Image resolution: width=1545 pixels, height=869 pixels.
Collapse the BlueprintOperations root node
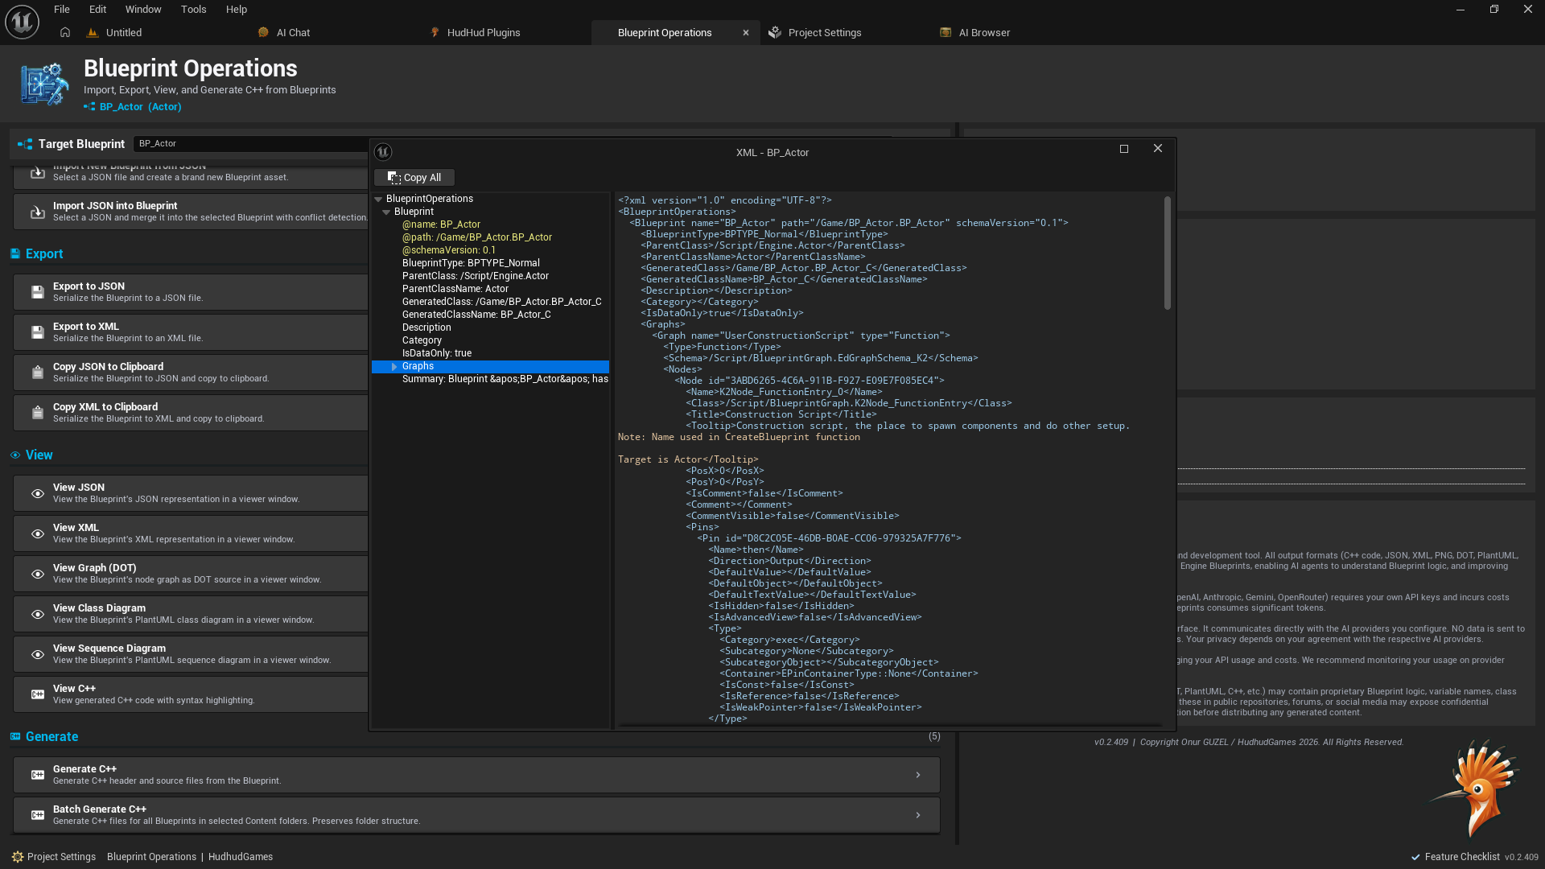click(378, 199)
